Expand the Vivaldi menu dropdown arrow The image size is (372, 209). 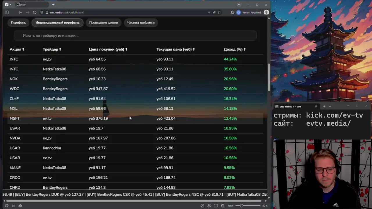point(10,5)
